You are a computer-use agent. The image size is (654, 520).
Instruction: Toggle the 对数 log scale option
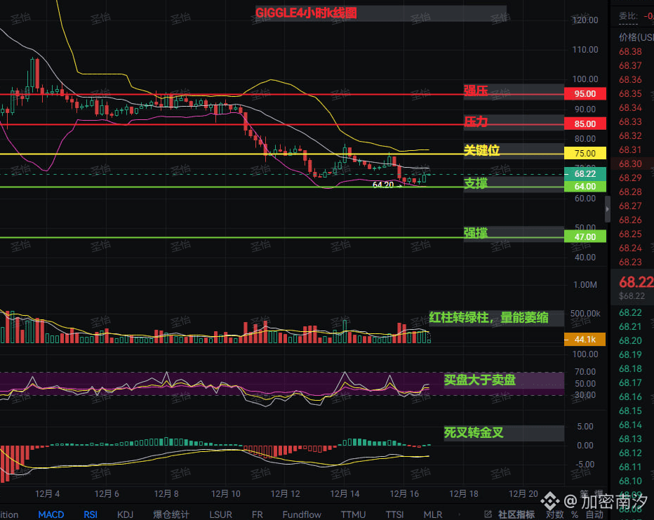click(x=554, y=514)
